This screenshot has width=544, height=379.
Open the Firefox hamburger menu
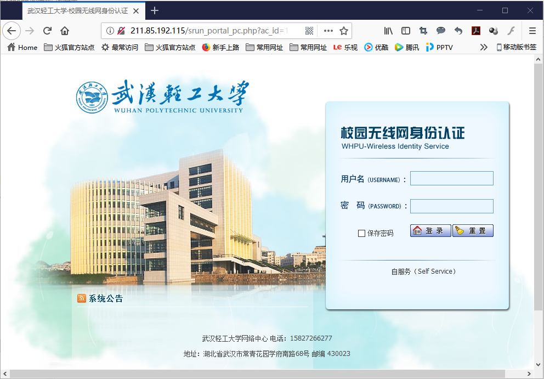point(532,31)
